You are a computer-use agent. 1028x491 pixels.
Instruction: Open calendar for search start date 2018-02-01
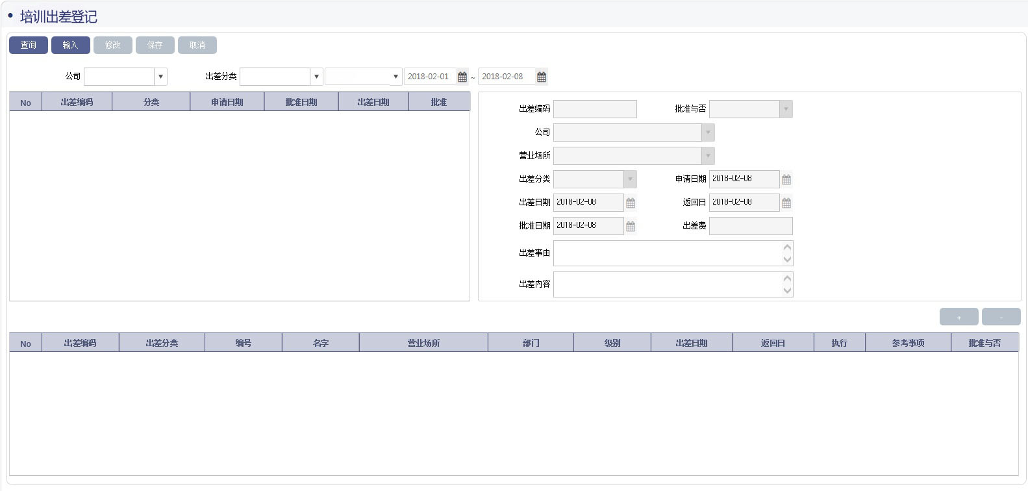point(462,77)
